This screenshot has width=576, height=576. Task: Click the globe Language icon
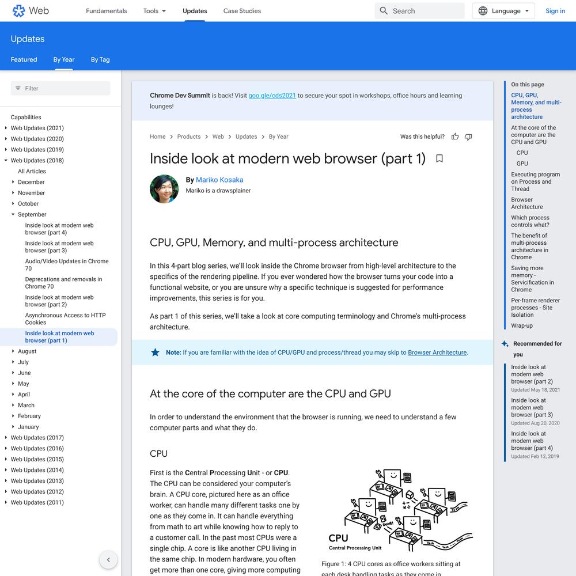tap(483, 10)
